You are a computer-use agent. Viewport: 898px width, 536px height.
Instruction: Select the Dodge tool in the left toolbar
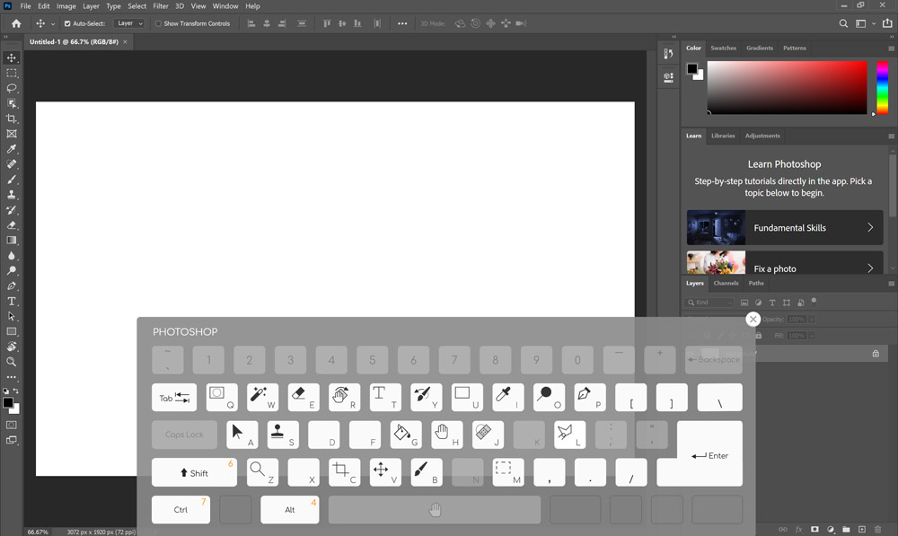point(12,270)
